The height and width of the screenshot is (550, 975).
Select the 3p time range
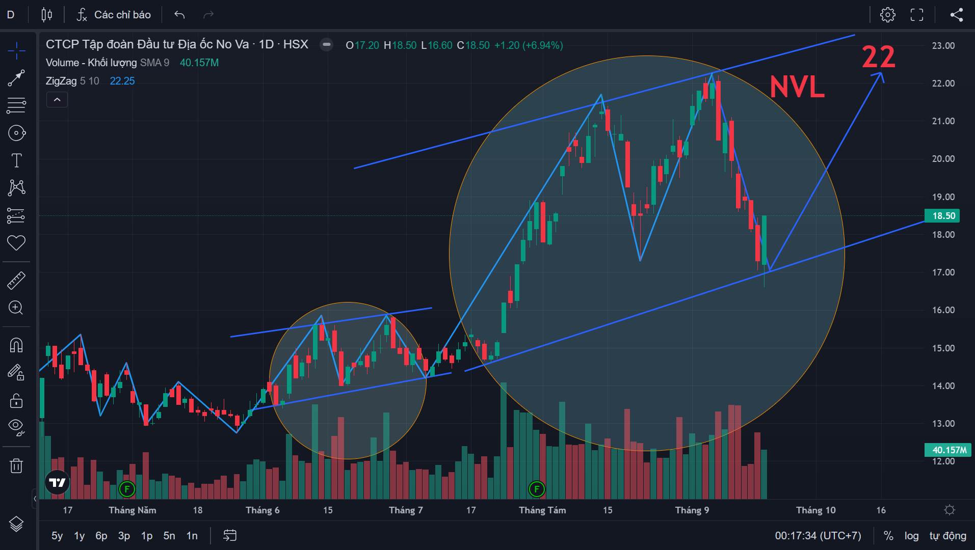pos(124,536)
